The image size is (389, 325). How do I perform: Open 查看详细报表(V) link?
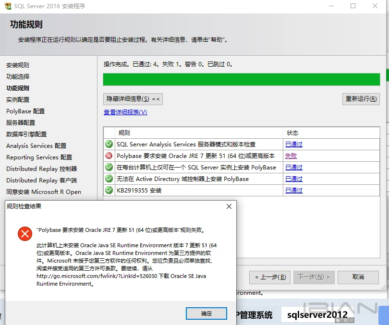(125, 112)
